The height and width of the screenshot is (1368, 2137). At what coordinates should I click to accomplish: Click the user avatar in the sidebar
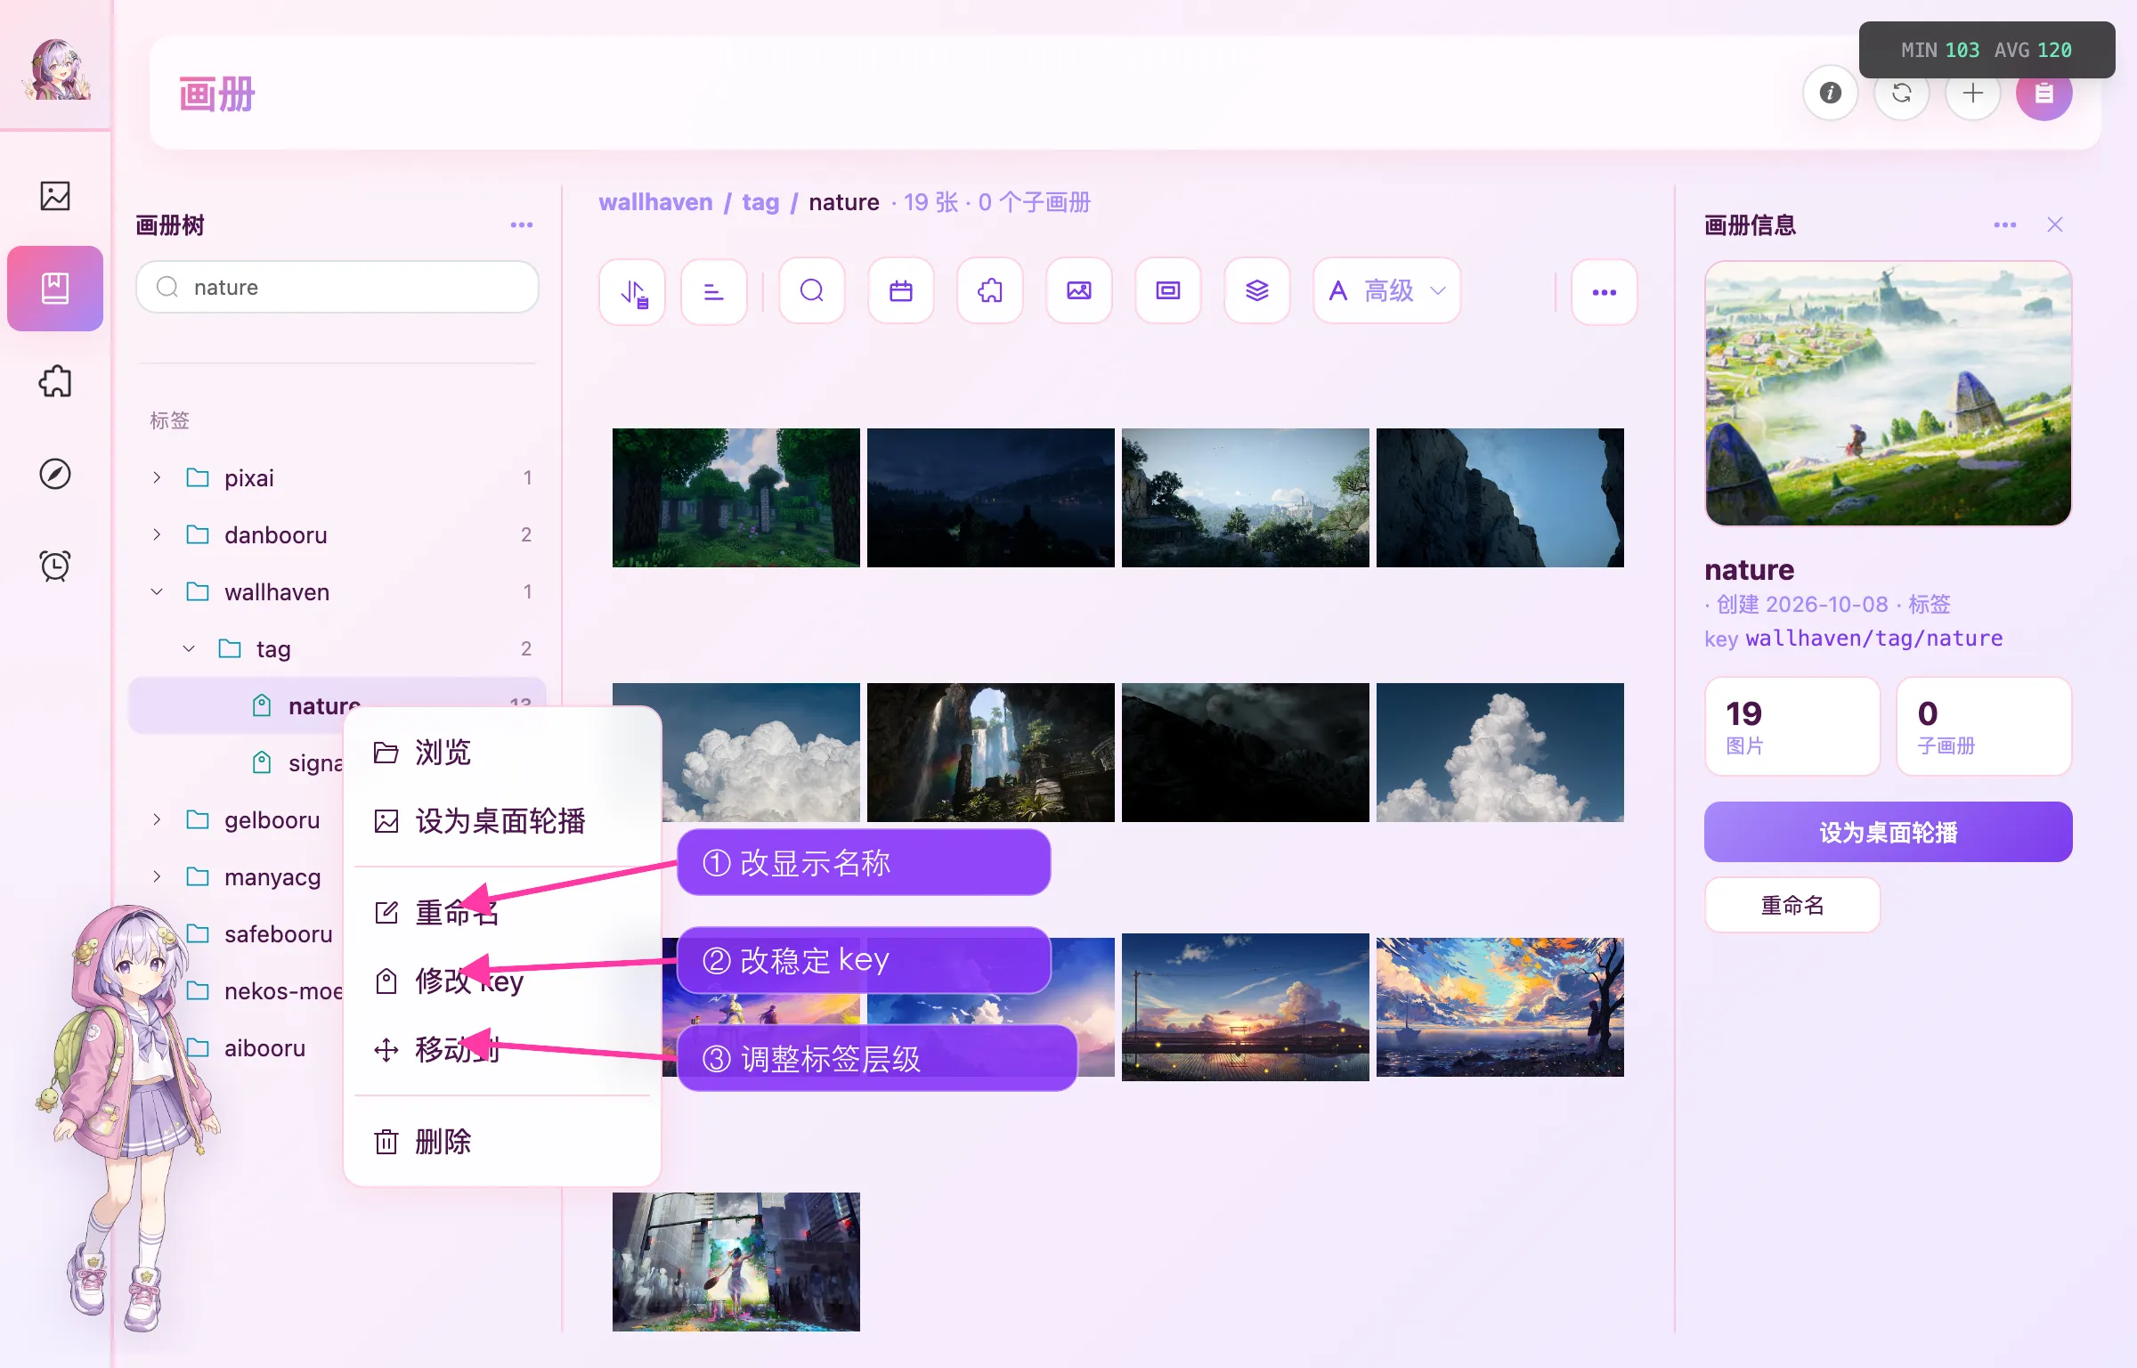(x=57, y=69)
